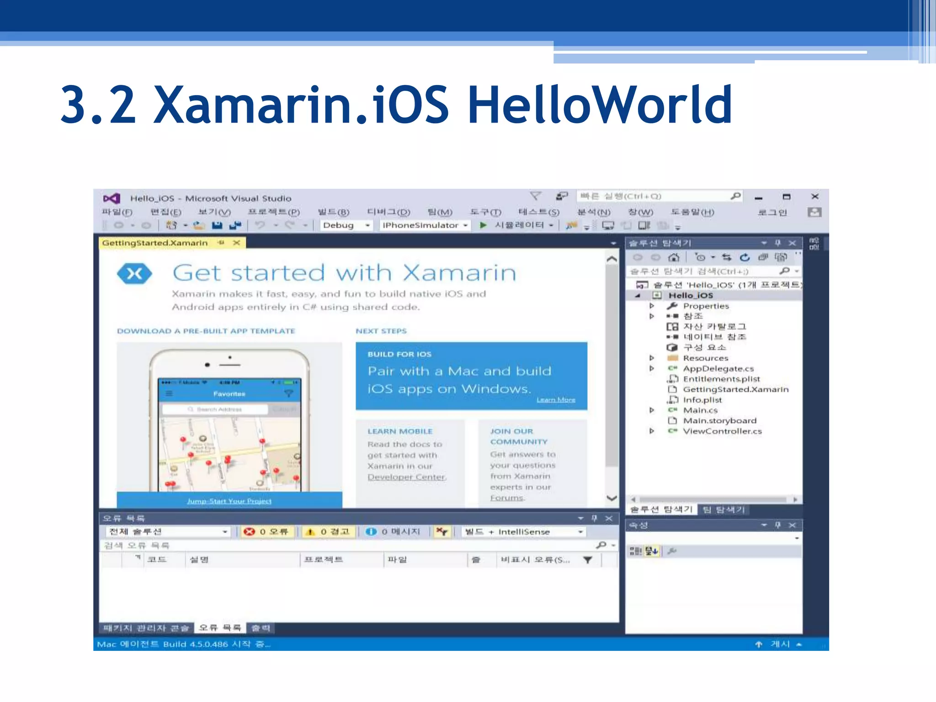Click Home icon in Solution Explorer toolbar
Viewport: 936px width, 702px height.
[674, 257]
